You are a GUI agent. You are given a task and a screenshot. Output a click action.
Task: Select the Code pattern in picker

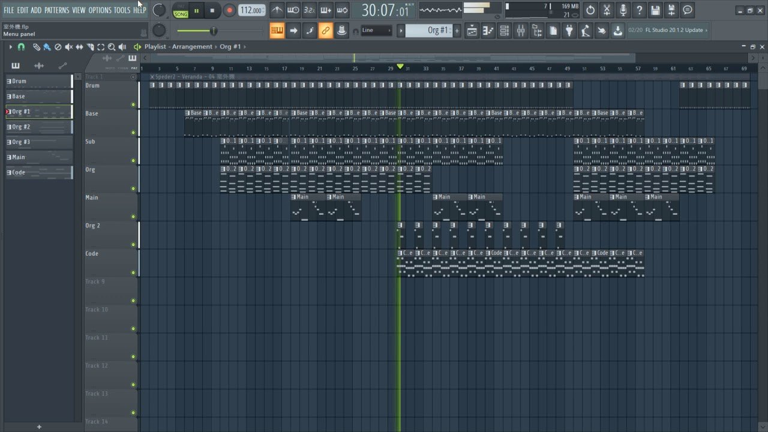(x=38, y=172)
